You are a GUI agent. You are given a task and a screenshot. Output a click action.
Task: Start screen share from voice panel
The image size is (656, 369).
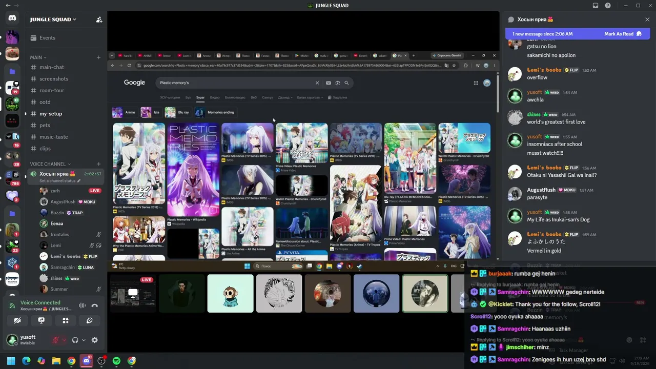point(42,320)
